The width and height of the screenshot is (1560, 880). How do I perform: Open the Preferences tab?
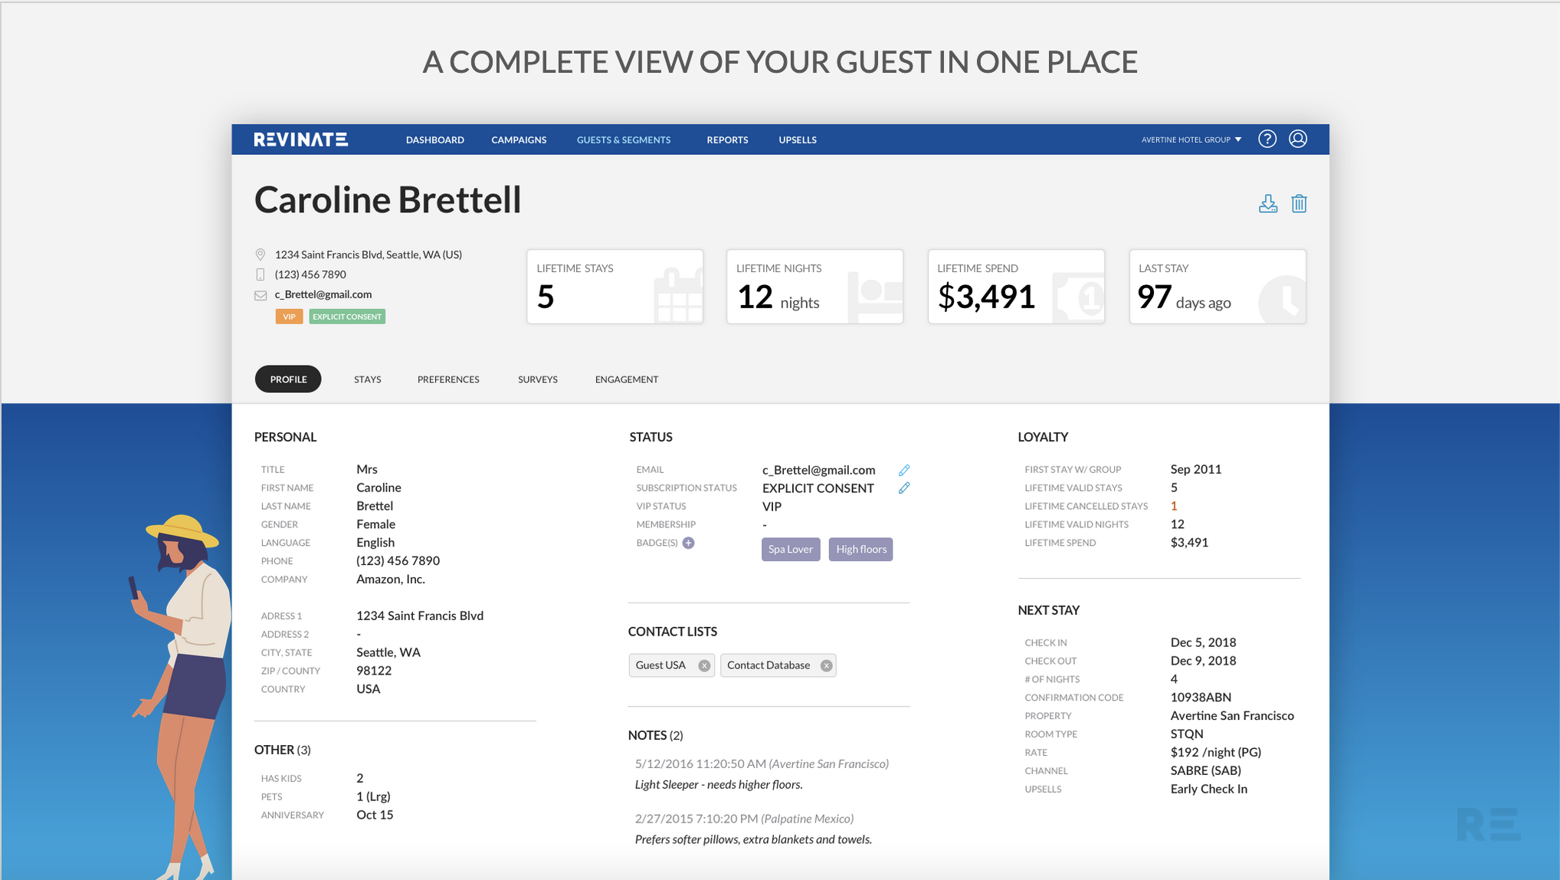tap(448, 379)
